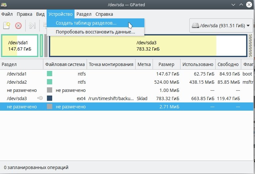Screen dimensions: 255x174
Task: Click the 85.85 МиБ free cell
Action: pos(229,82)
